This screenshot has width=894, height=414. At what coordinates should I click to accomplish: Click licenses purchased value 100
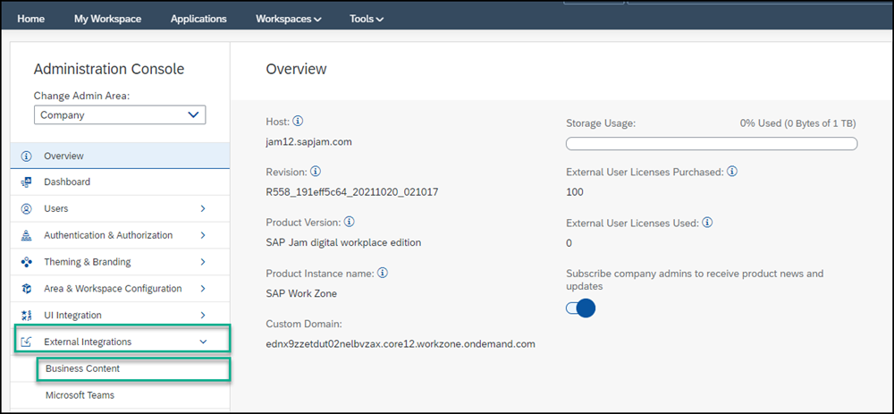[x=575, y=192]
